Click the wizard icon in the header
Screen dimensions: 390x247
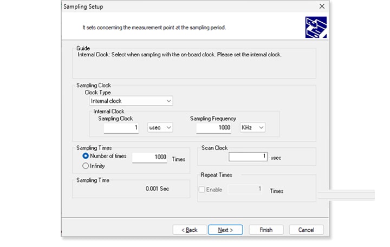(x=315, y=27)
